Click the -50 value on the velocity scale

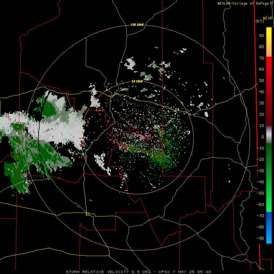click(260, 193)
